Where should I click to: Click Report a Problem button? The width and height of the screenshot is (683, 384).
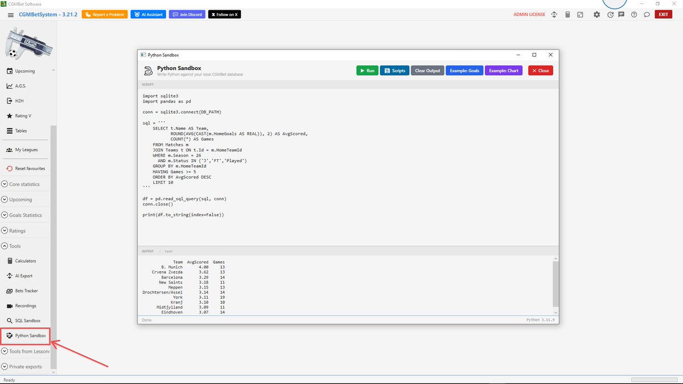tap(104, 14)
